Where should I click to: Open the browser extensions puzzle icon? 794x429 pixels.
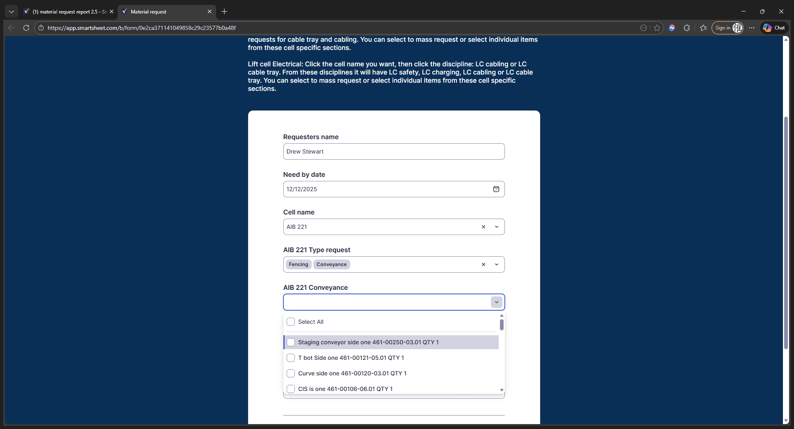(x=687, y=28)
